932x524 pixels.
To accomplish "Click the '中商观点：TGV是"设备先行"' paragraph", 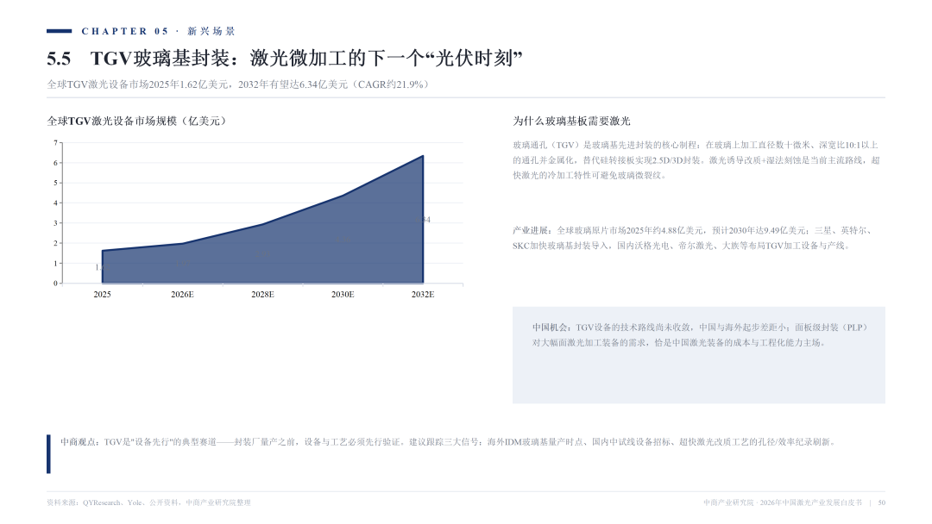I will pyautogui.click(x=449, y=442).
